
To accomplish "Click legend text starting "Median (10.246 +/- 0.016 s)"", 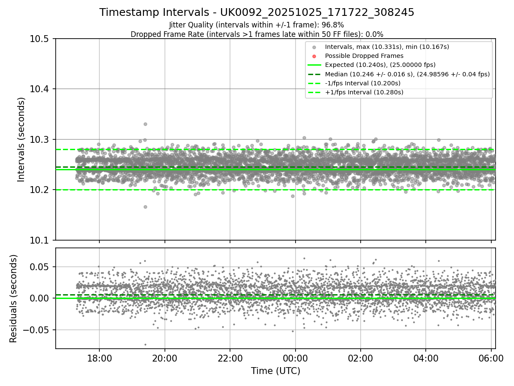I will [x=407, y=74].
